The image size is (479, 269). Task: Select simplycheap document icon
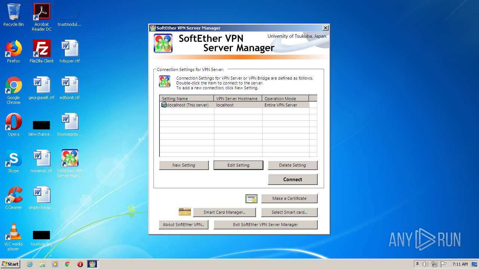click(x=42, y=198)
